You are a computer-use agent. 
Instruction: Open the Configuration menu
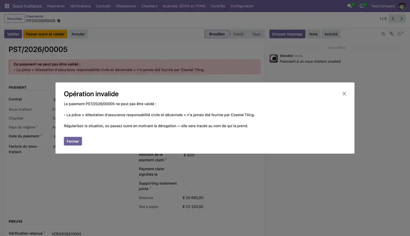tap(242, 6)
